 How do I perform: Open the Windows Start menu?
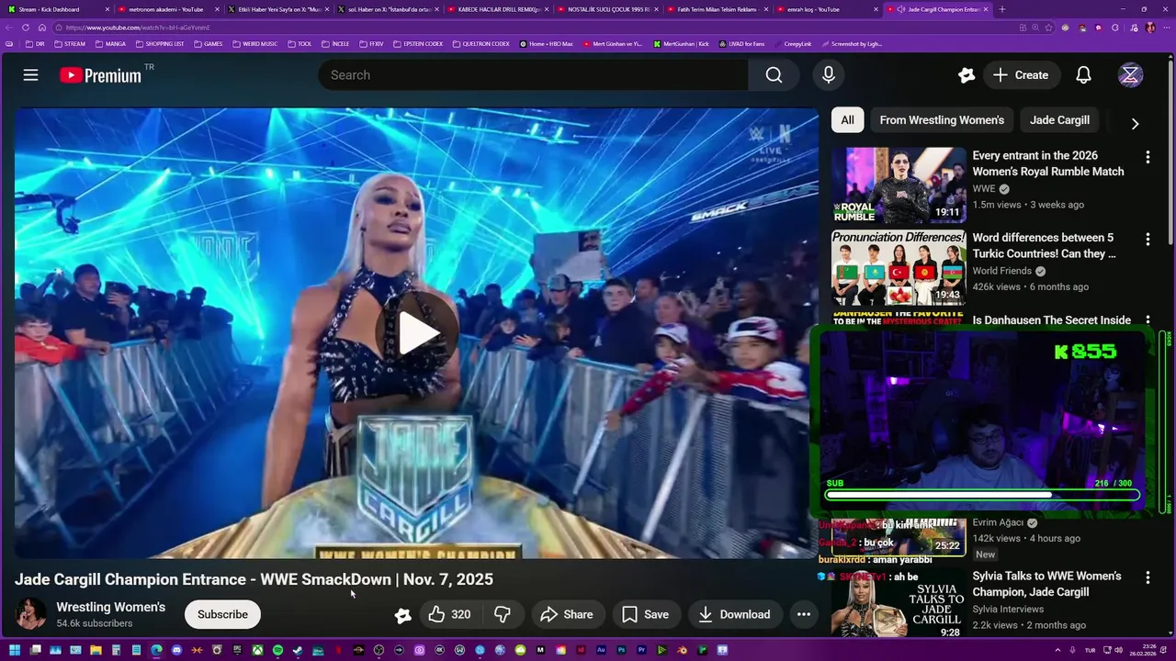(15, 651)
